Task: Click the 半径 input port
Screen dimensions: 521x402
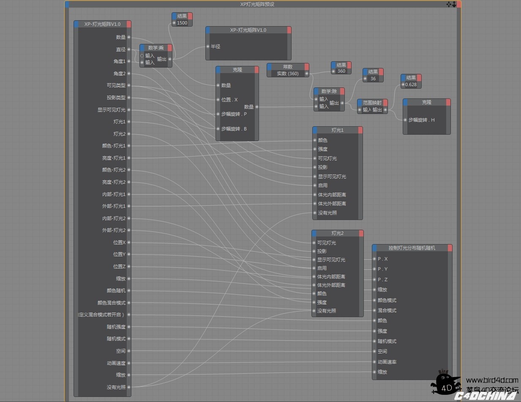Action: [208, 46]
